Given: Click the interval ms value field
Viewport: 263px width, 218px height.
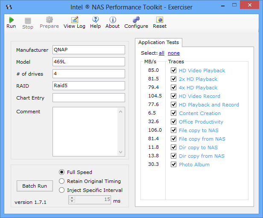Looking at the screenshot, I should 93,200.
